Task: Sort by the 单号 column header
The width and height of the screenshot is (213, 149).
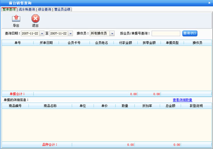Action: (18, 43)
